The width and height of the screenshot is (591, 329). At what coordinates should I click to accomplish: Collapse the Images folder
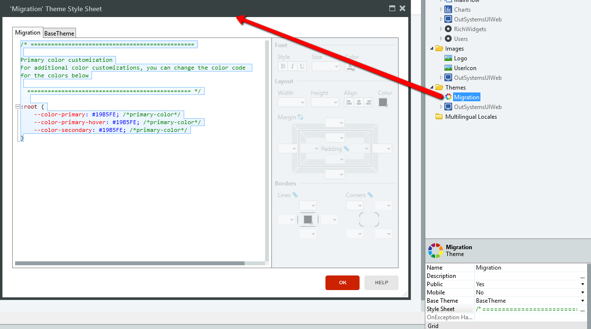click(x=431, y=48)
